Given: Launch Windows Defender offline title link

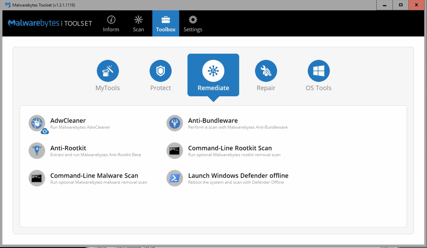Looking at the screenshot, I should coord(238,175).
